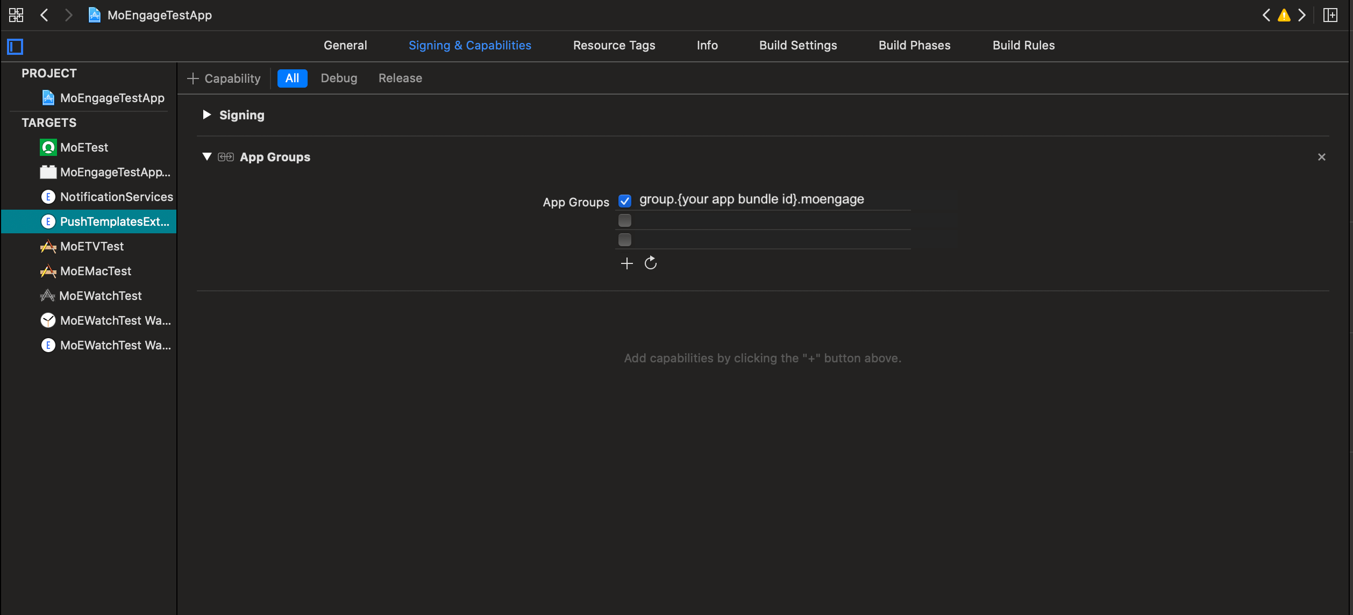Screen dimensions: 1353x615
Task: Open Build Rules tab
Action: coord(1024,46)
